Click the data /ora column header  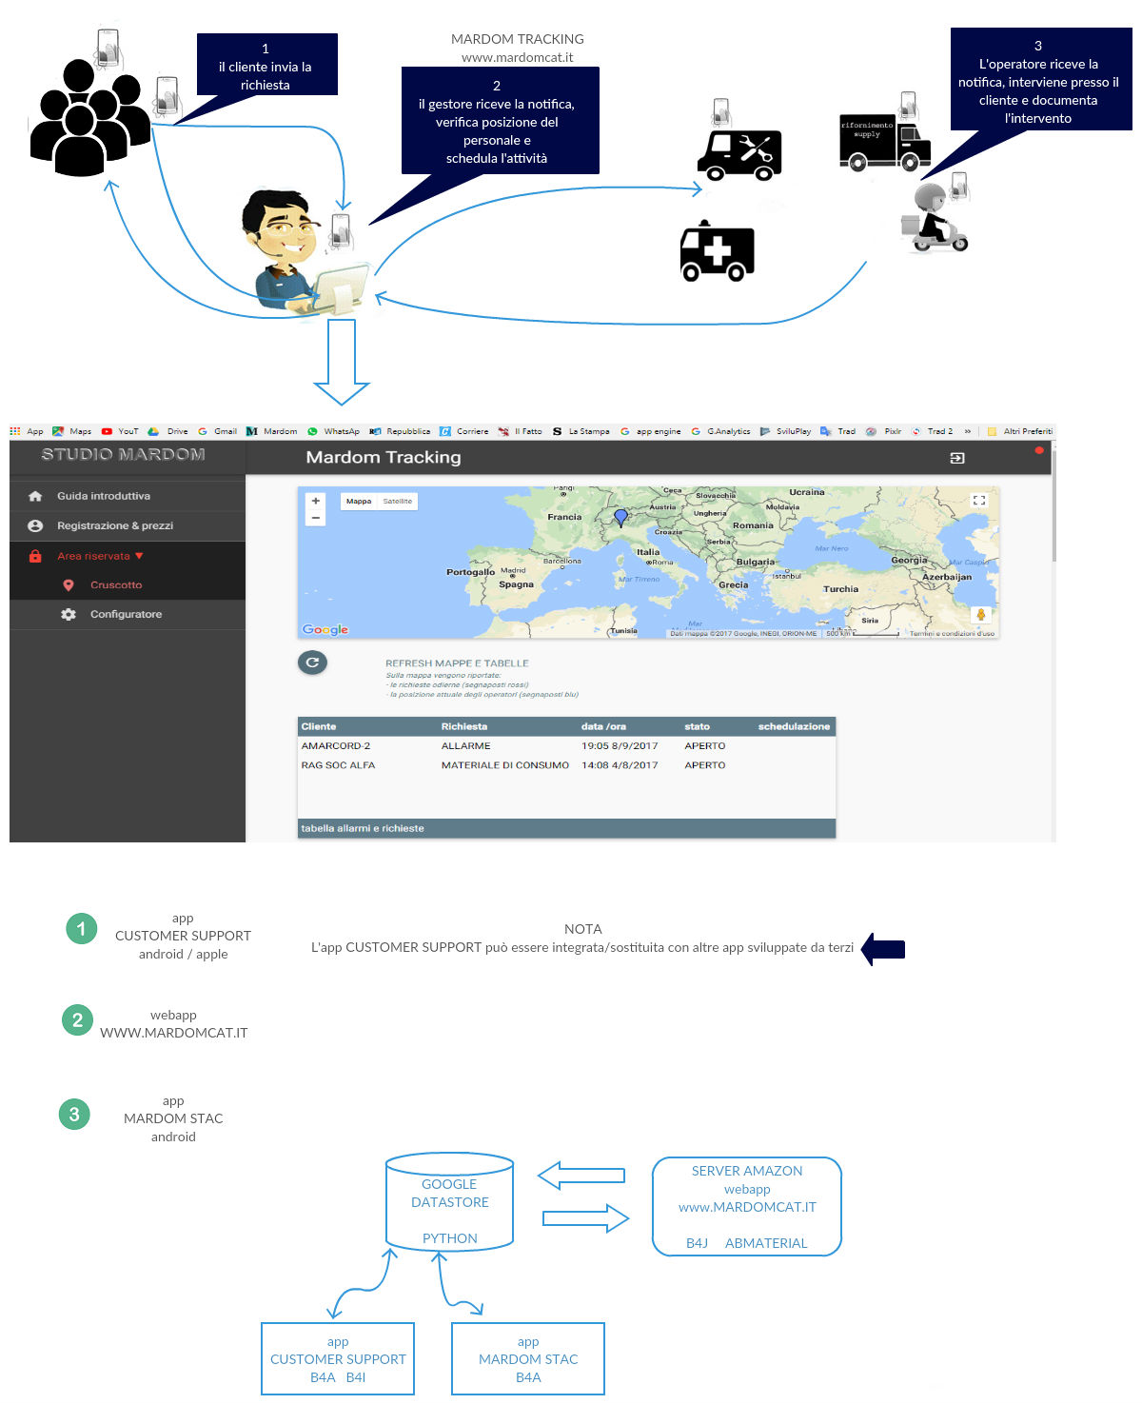[603, 726]
